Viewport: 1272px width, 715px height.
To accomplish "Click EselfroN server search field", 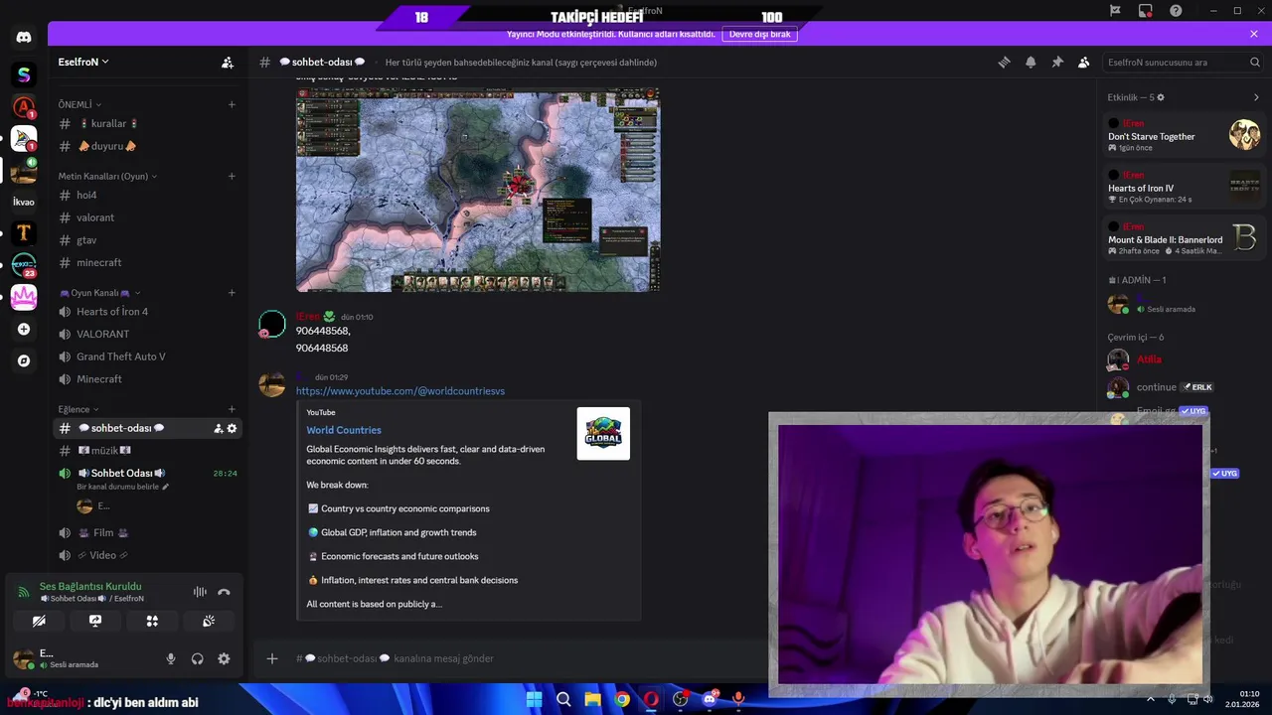I will click(1183, 62).
